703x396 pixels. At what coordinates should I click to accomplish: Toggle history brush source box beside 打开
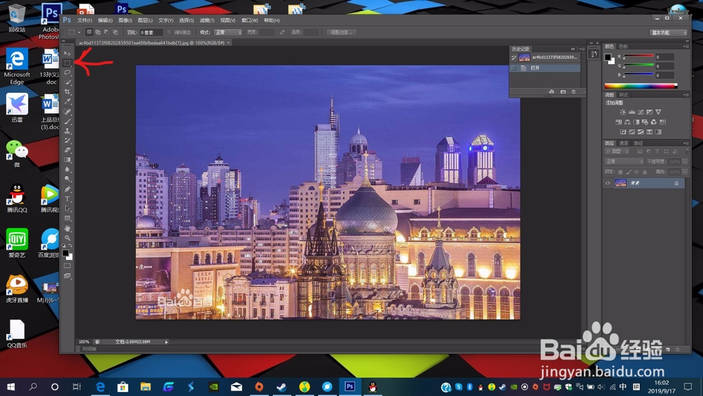514,68
